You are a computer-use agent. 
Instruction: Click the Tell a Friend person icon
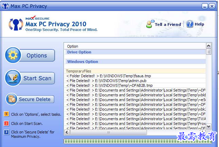click(150, 24)
